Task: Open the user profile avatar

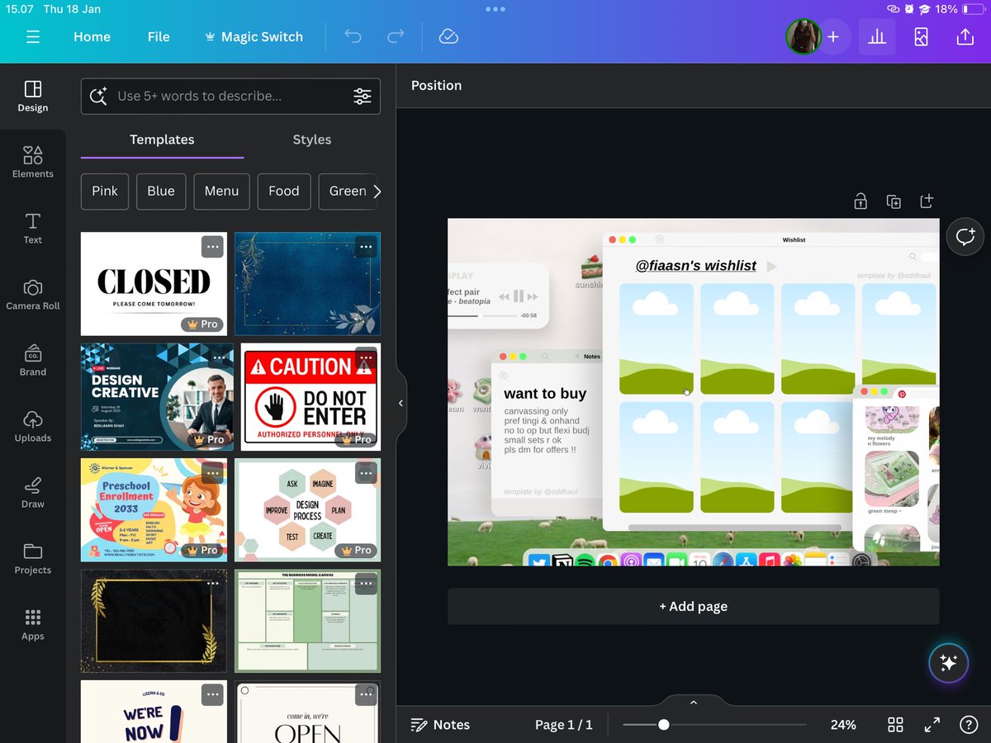Action: pos(803,37)
